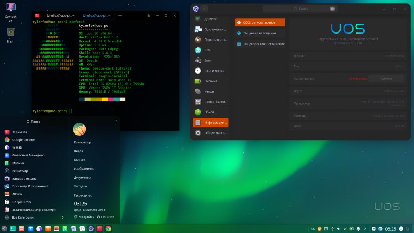Viewport: 414px width, 233px height.
Task: Click the dock clock 03:25
Action: 390,229
